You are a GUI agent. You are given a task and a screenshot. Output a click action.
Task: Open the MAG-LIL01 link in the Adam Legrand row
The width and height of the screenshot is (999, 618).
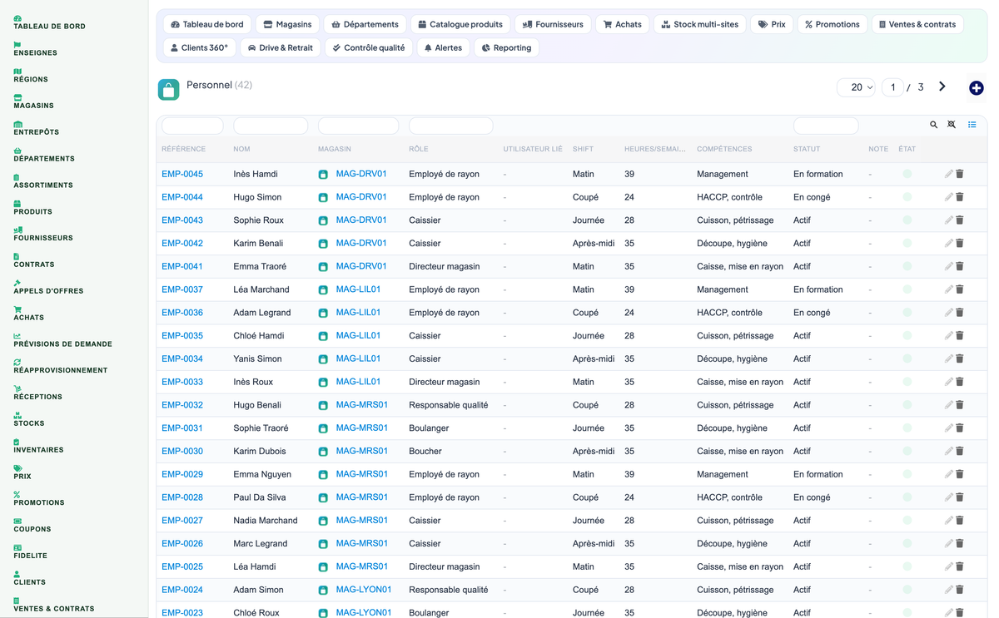tap(358, 313)
